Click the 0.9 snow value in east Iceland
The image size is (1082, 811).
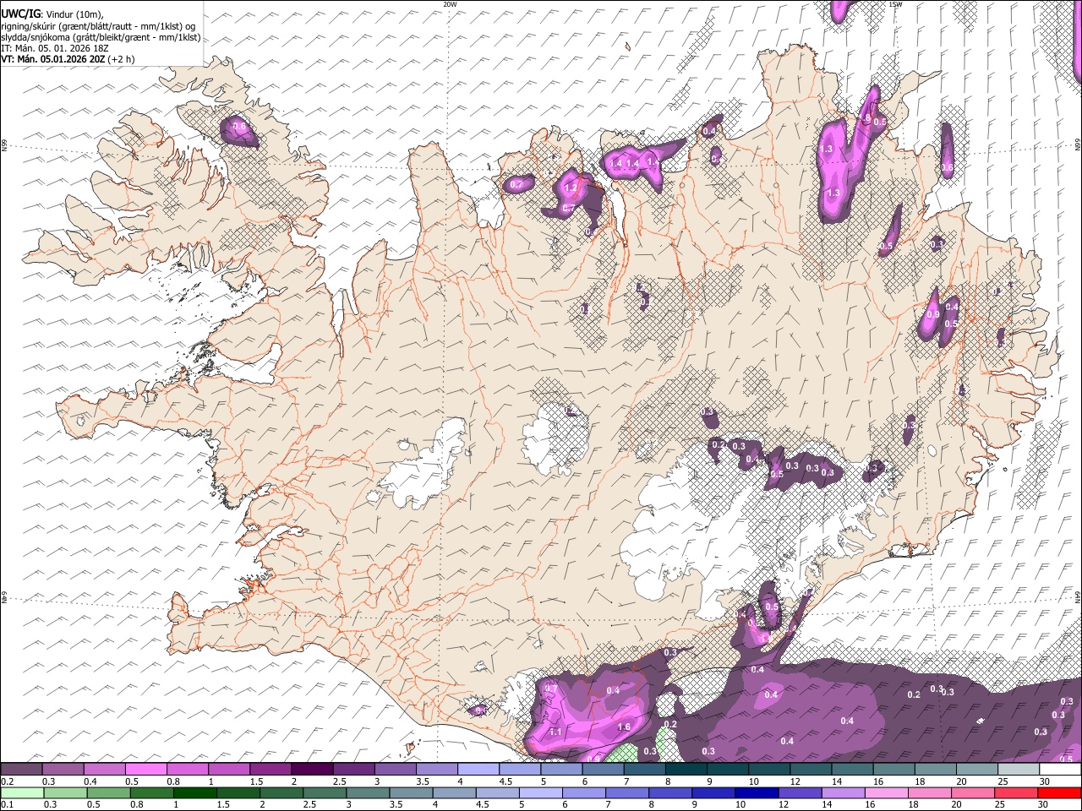(x=933, y=314)
